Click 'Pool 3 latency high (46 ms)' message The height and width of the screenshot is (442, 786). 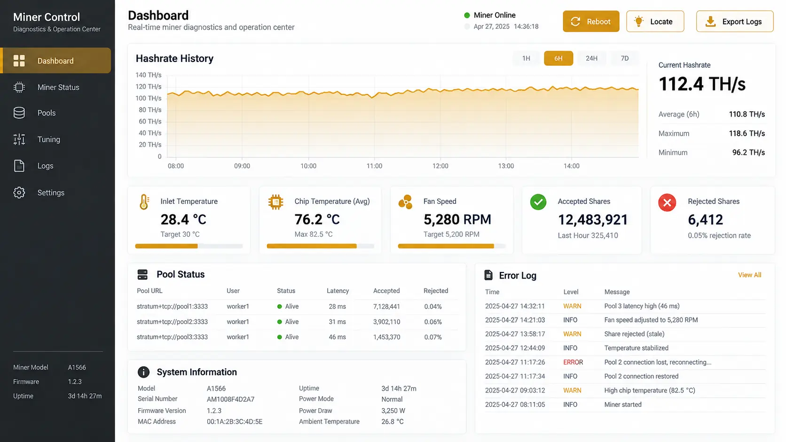(642, 306)
